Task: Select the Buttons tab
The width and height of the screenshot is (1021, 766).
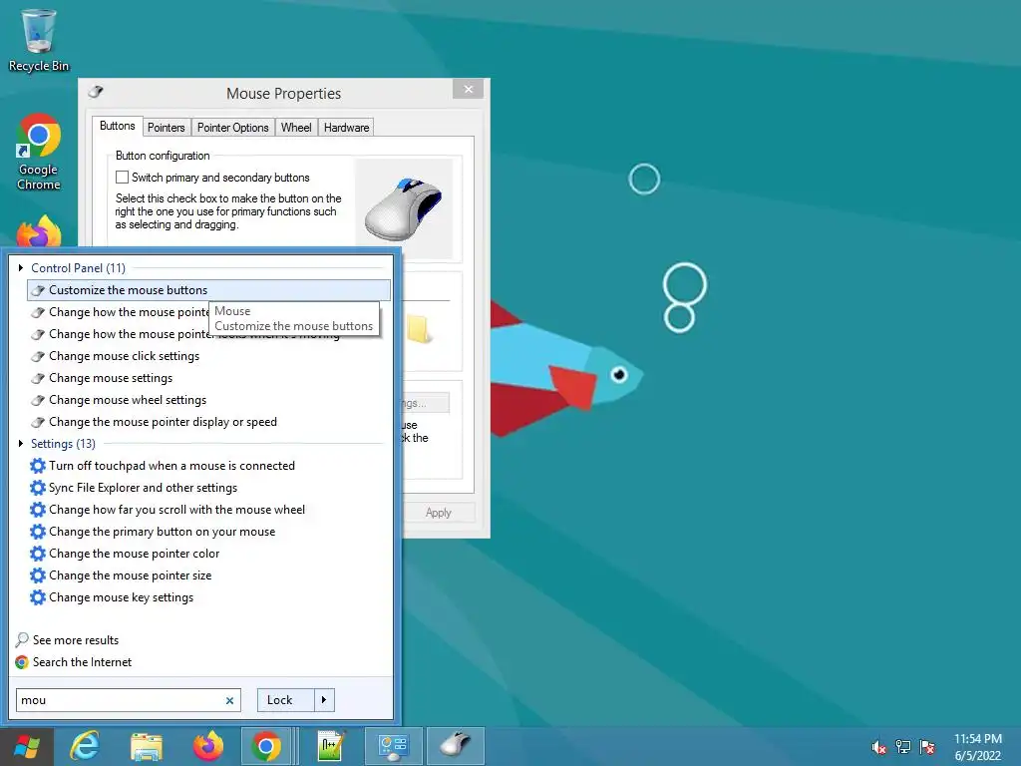Action: coord(118,126)
